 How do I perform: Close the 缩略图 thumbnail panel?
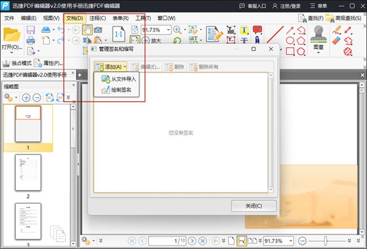click(73, 85)
